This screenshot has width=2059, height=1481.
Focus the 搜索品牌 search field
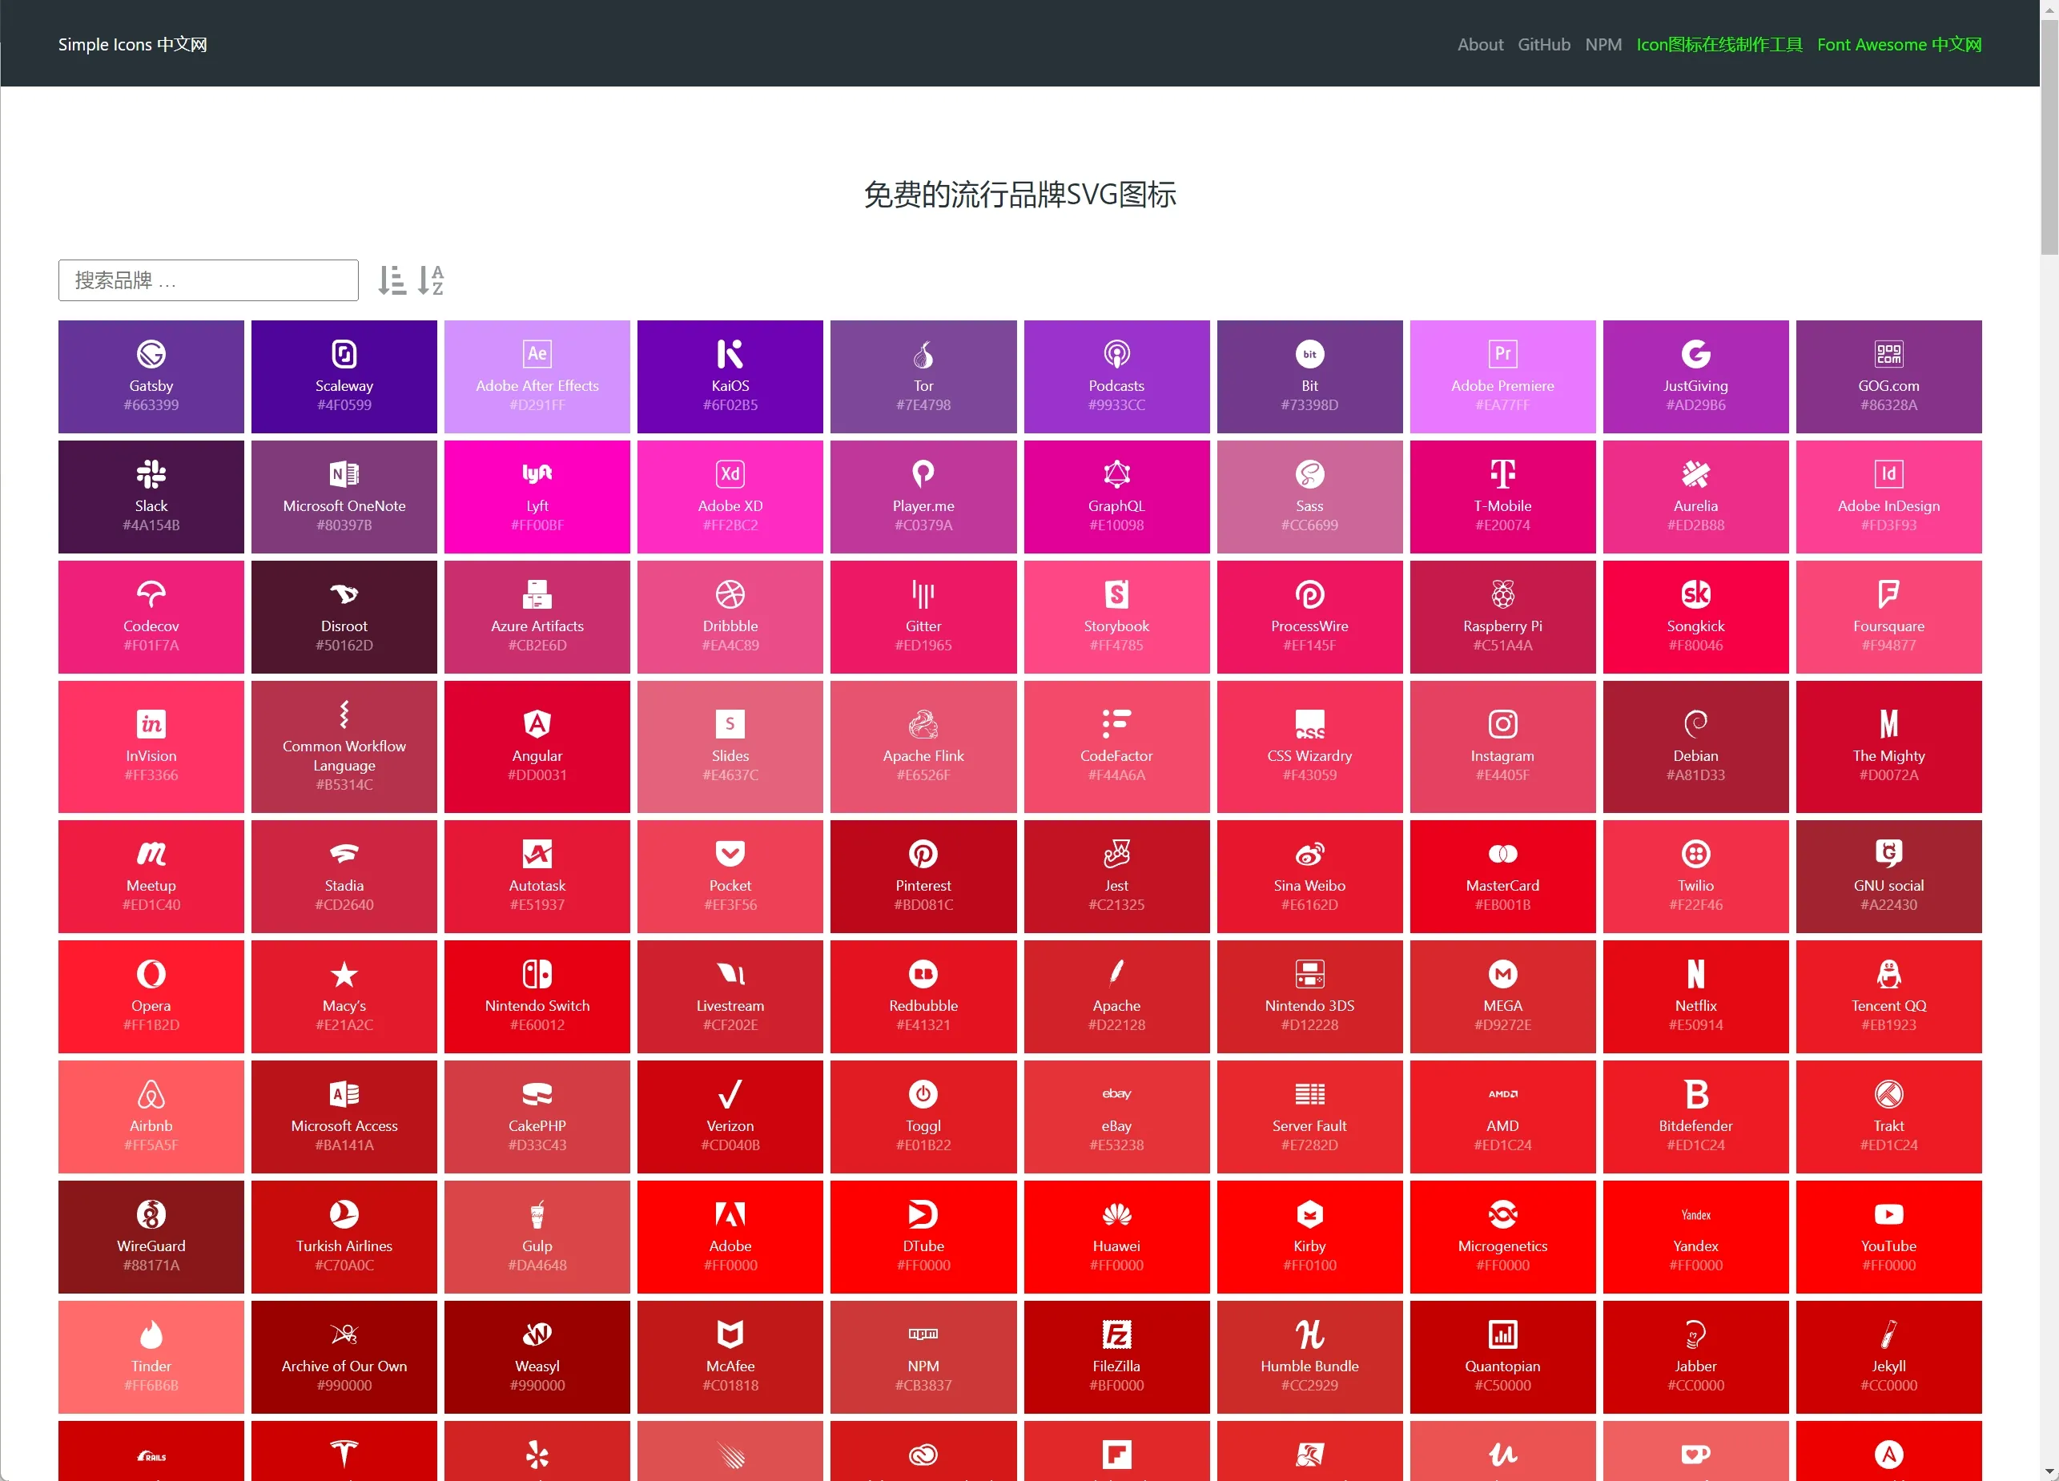click(x=208, y=280)
